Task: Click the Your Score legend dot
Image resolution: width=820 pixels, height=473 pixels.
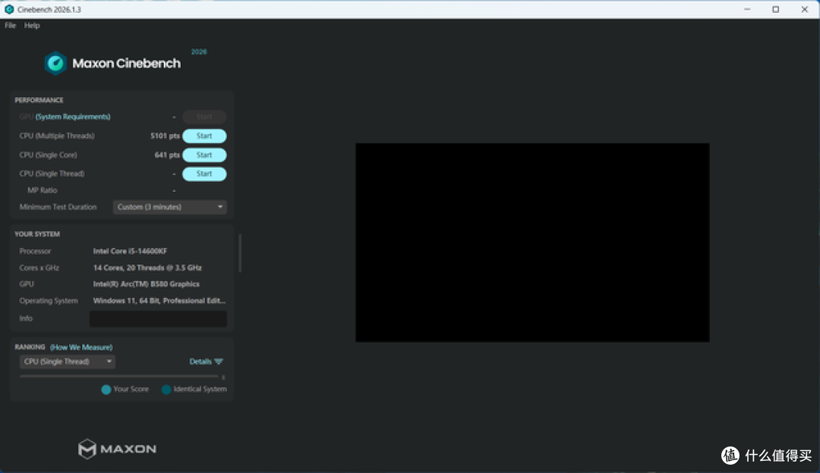Action: (x=106, y=390)
